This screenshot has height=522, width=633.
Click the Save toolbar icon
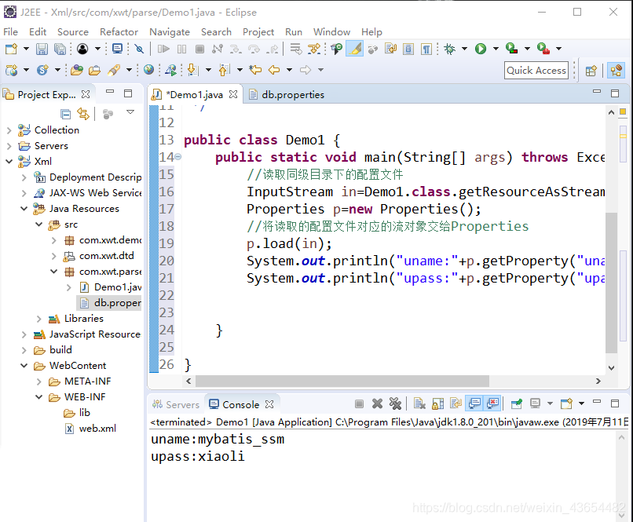pos(42,49)
